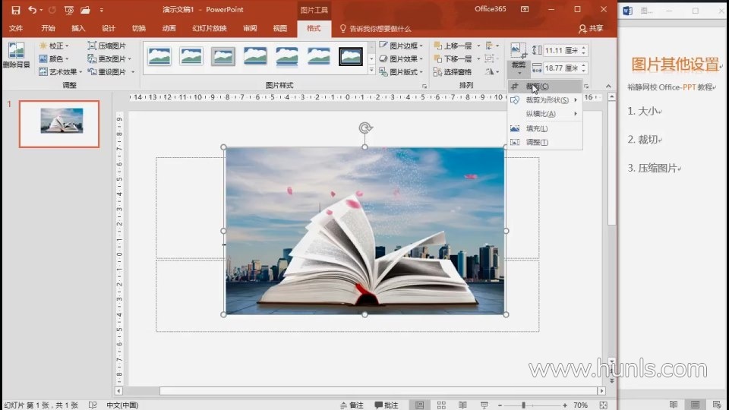Toggle the Notes (备注) pane
729x410 pixels.
coord(352,405)
